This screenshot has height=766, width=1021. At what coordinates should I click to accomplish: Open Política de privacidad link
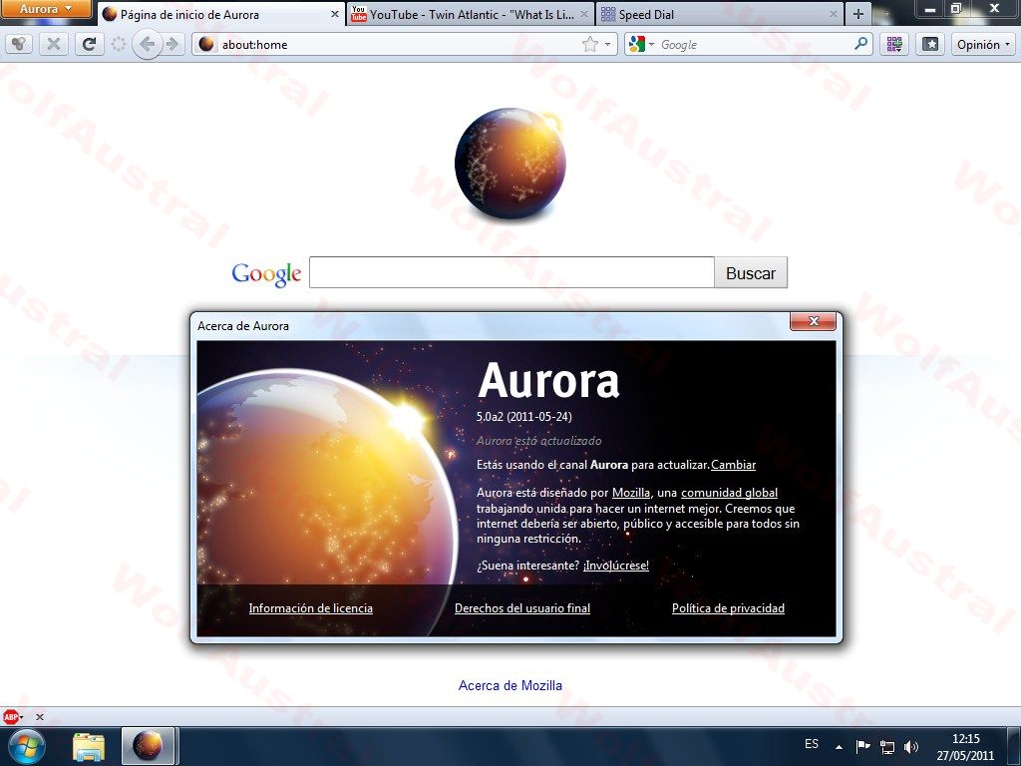pos(728,607)
